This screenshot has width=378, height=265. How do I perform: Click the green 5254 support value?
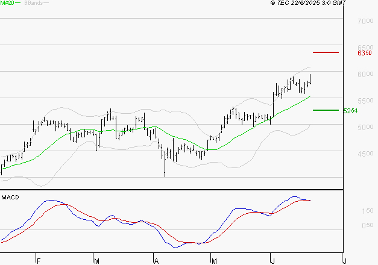pos(350,111)
